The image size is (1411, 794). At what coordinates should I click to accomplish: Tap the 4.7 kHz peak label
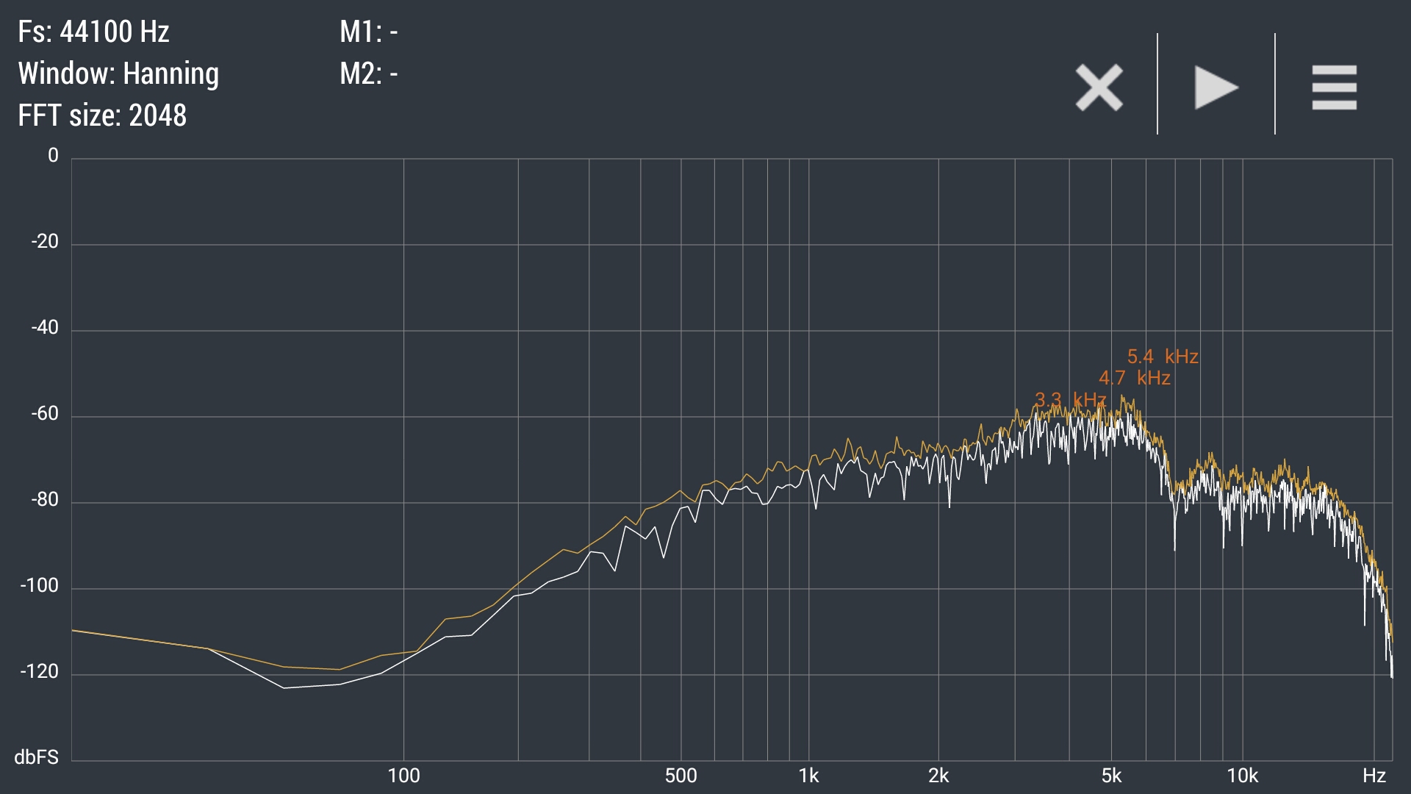click(1134, 378)
